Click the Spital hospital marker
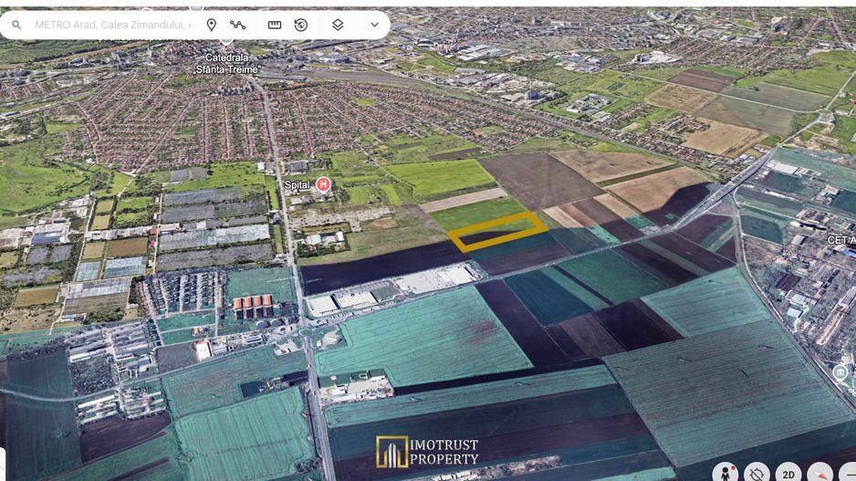 [324, 185]
